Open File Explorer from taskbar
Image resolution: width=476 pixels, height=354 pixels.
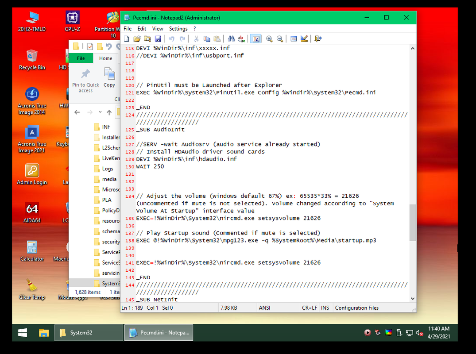click(x=44, y=333)
